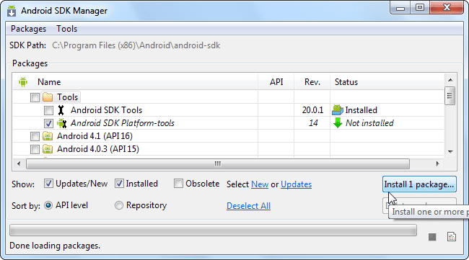The height and width of the screenshot is (260, 469).
Task: Click the horizontal scrollbar thumb
Action: point(218,163)
